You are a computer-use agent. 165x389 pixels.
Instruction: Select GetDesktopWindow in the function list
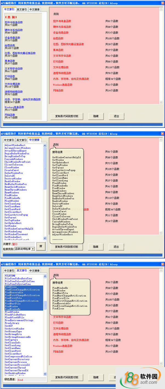15,373
